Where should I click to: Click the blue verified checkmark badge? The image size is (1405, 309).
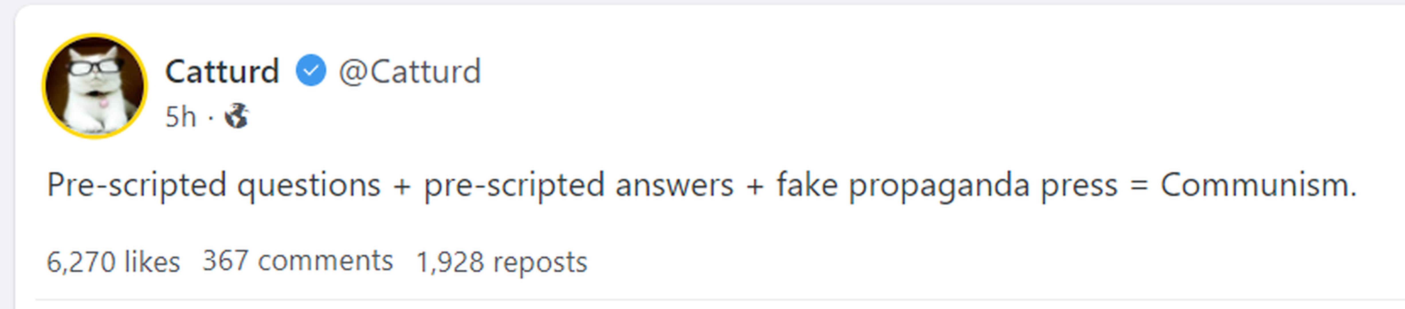coord(310,71)
